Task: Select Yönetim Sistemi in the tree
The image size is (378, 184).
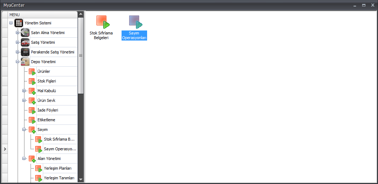Action: (38, 23)
